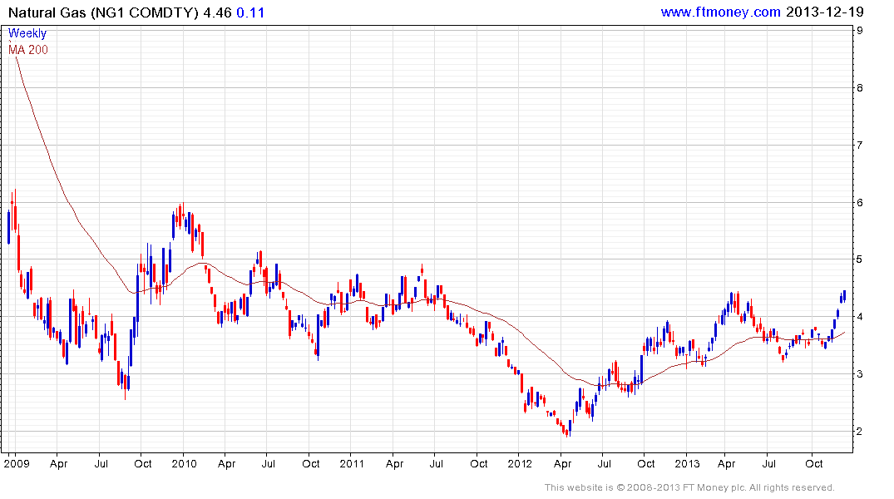
Task: Click price level 9 on the right axis
Action: [x=859, y=31]
